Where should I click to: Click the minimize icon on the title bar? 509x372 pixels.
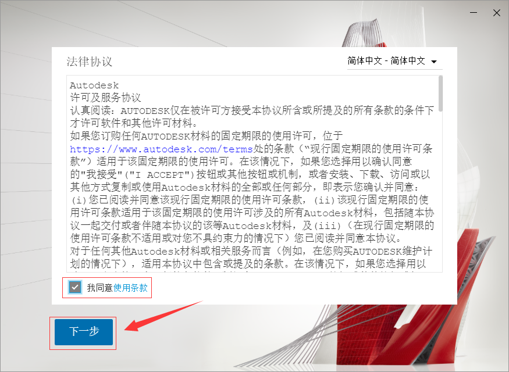click(472, 12)
